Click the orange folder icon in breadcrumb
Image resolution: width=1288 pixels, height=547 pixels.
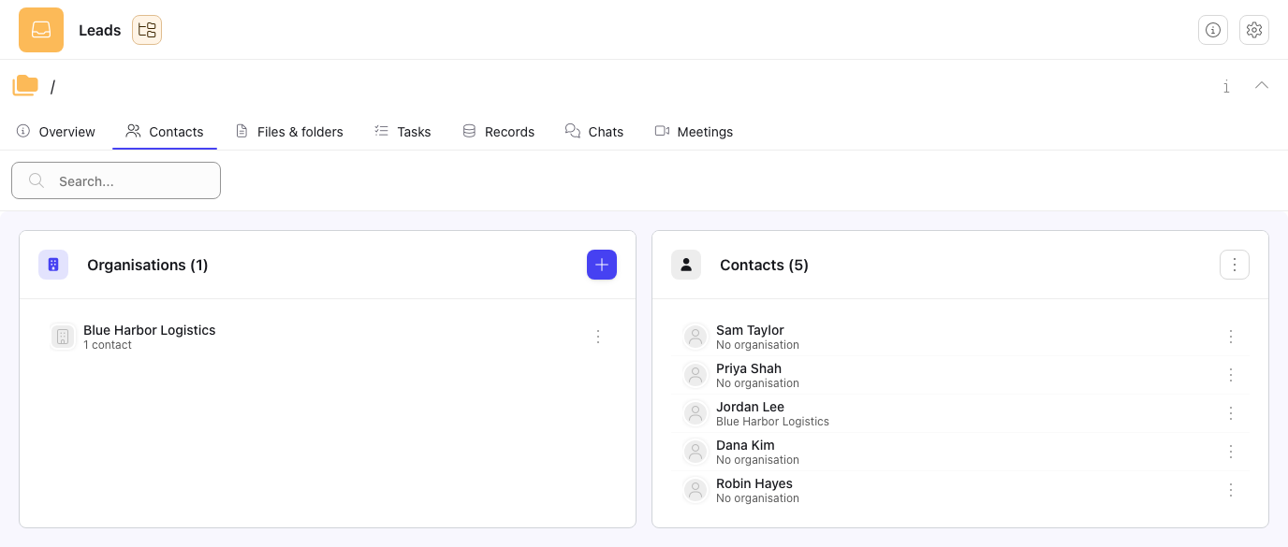click(x=25, y=86)
